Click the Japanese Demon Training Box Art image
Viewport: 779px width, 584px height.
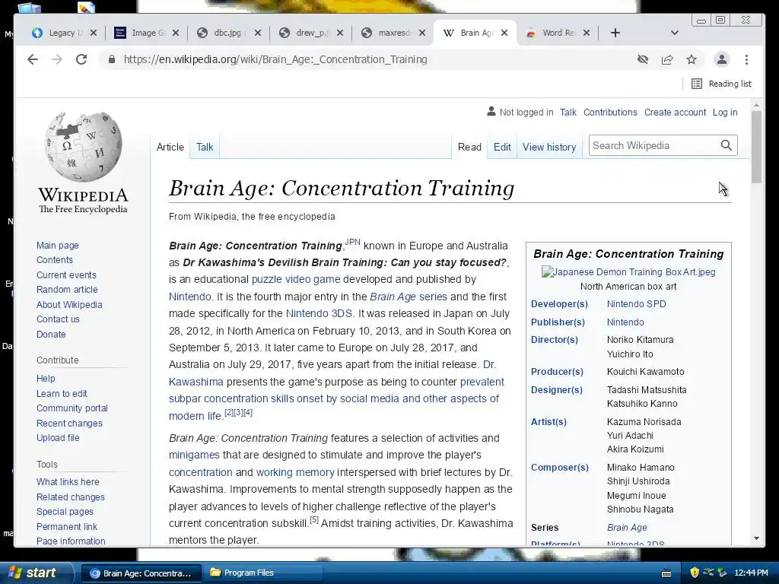(x=628, y=271)
